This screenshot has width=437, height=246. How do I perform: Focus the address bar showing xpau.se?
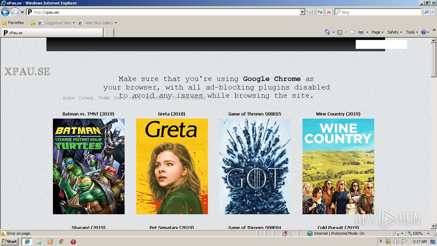(x=166, y=12)
